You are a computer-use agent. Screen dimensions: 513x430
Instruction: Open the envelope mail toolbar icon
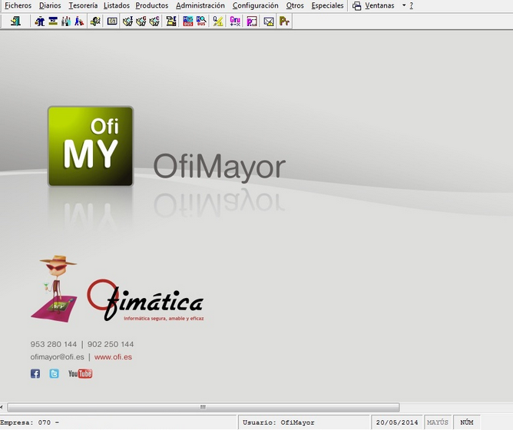point(269,21)
